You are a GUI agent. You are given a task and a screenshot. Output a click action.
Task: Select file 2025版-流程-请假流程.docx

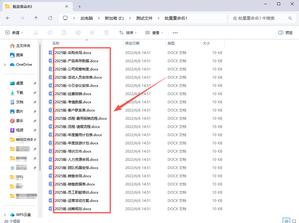[77, 126]
